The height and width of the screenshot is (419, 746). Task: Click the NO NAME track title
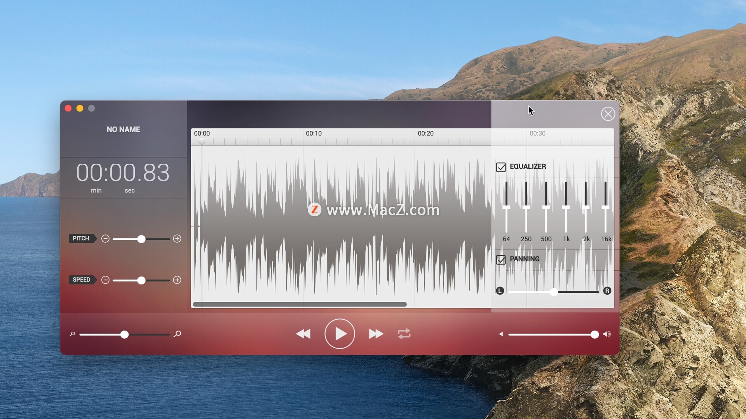pos(123,130)
